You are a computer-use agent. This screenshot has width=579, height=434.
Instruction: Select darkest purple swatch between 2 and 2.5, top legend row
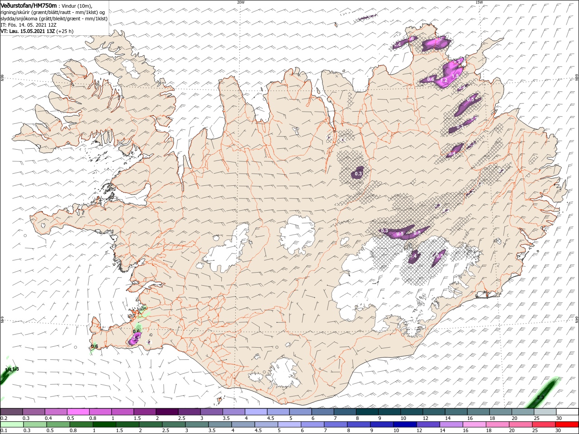(167, 412)
